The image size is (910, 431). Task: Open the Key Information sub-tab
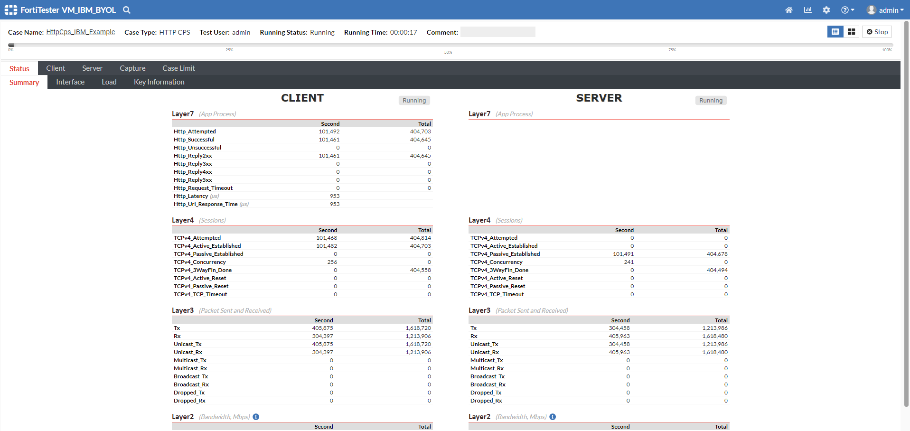tap(159, 82)
